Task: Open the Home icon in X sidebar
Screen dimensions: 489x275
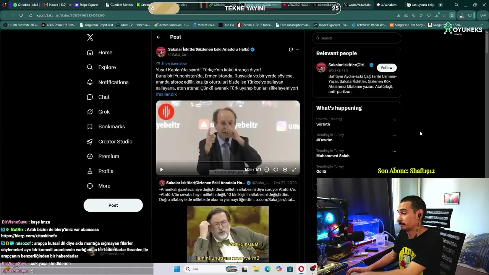Action: click(90, 53)
